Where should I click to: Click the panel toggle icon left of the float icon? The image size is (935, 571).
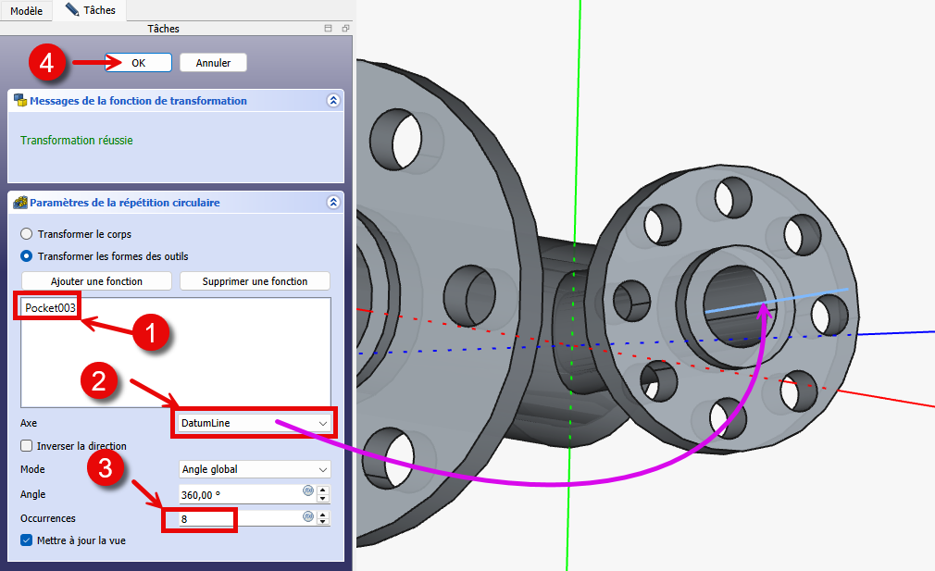point(328,29)
